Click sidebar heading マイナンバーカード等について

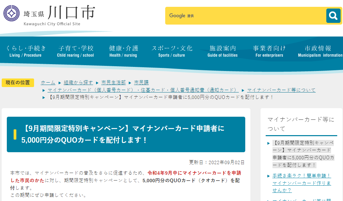click(301, 124)
